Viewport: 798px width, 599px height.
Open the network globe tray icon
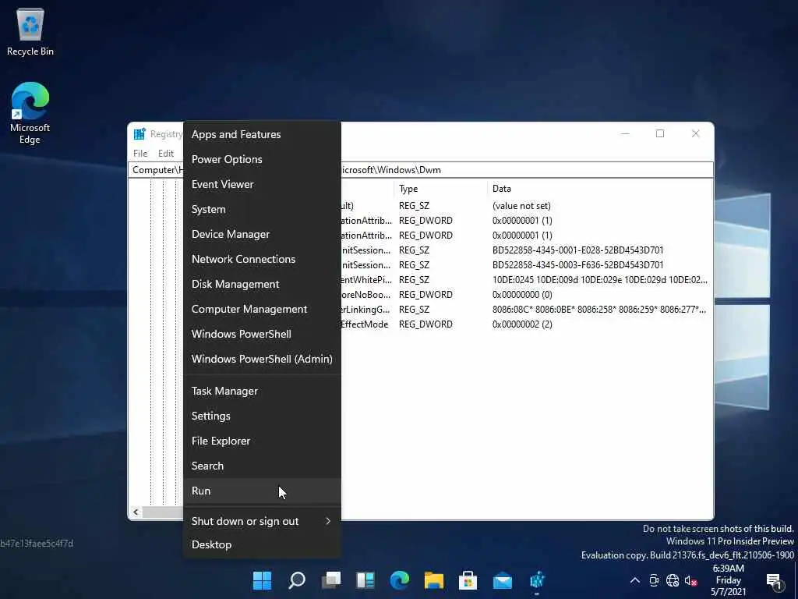pyautogui.click(x=673, y=580)
